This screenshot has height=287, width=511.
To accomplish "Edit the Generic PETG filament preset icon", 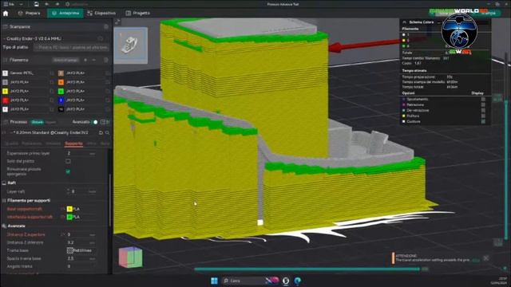I will click(52, 73).
